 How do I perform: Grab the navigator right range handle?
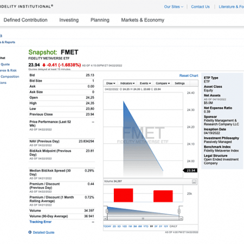[179, 211]
